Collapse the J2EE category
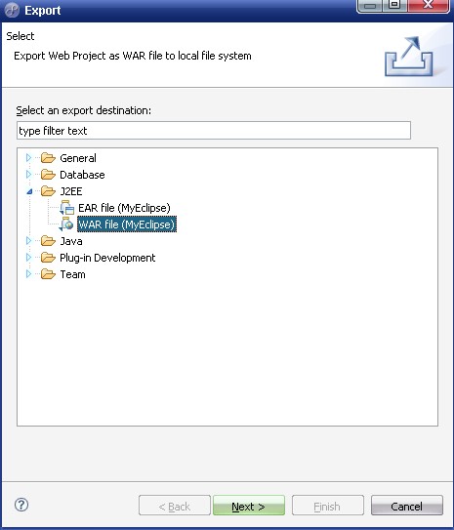 click(29, 191)
